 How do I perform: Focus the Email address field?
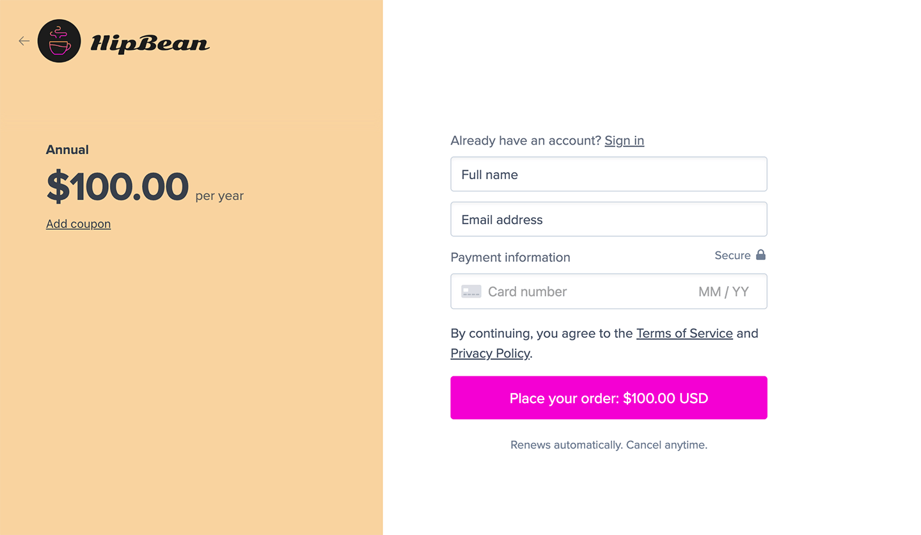pos(608,220)
